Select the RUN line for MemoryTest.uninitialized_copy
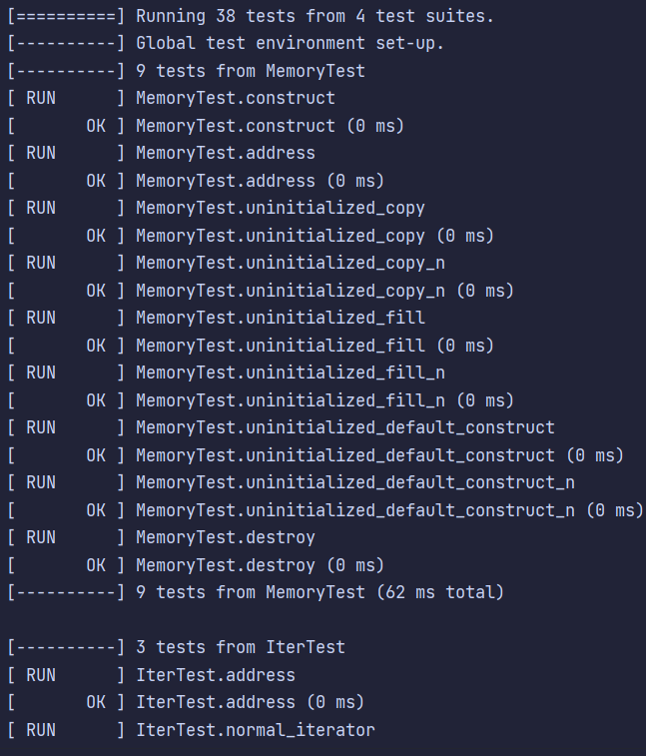 pos(216,209)
